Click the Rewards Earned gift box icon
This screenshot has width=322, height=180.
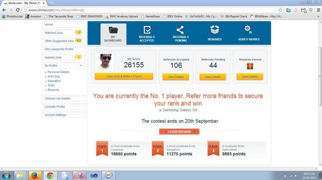250,66
